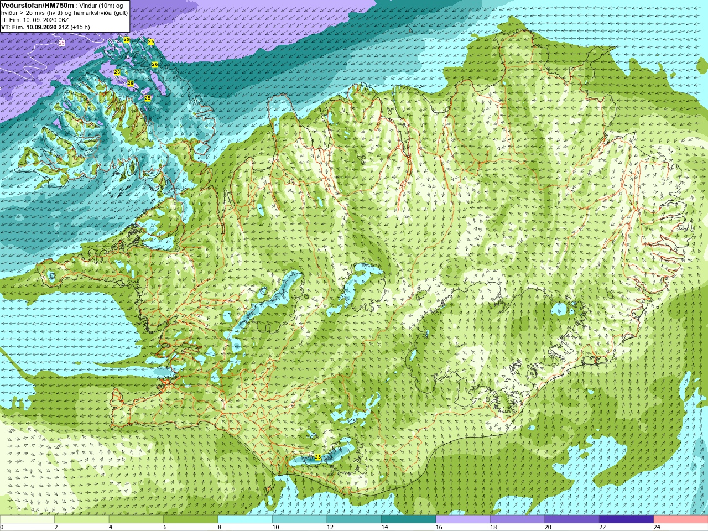Click the legend scale value 18

tap(493, 527)
